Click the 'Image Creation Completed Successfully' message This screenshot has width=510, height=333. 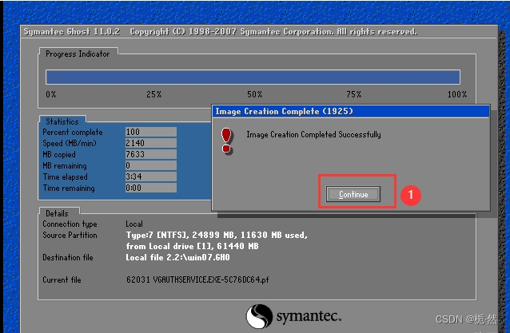[313, 134]
